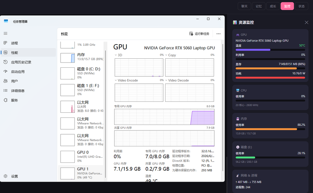This screenshot has width=313, height=193.
Task: Open the three-dot more options menu
Action: [219, 34]
